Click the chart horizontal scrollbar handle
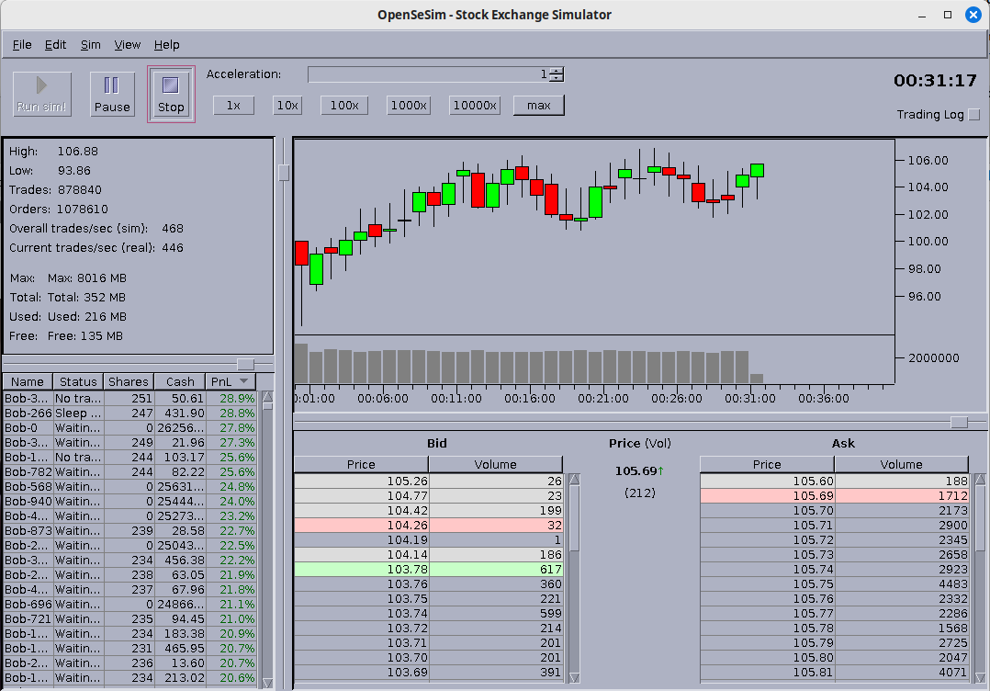990x691 pixels. click(x=959, y=422)
